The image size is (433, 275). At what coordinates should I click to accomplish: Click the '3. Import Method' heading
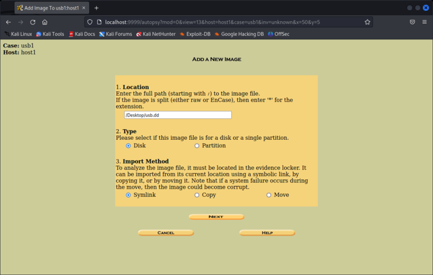point(142,161)
